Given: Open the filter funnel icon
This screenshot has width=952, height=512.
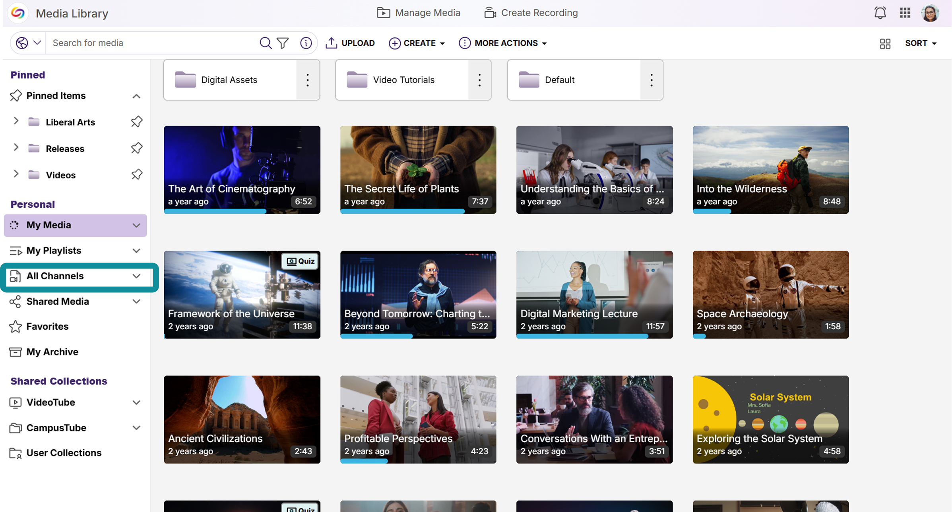Looking at the screenshot, I should tap(283, 43).
